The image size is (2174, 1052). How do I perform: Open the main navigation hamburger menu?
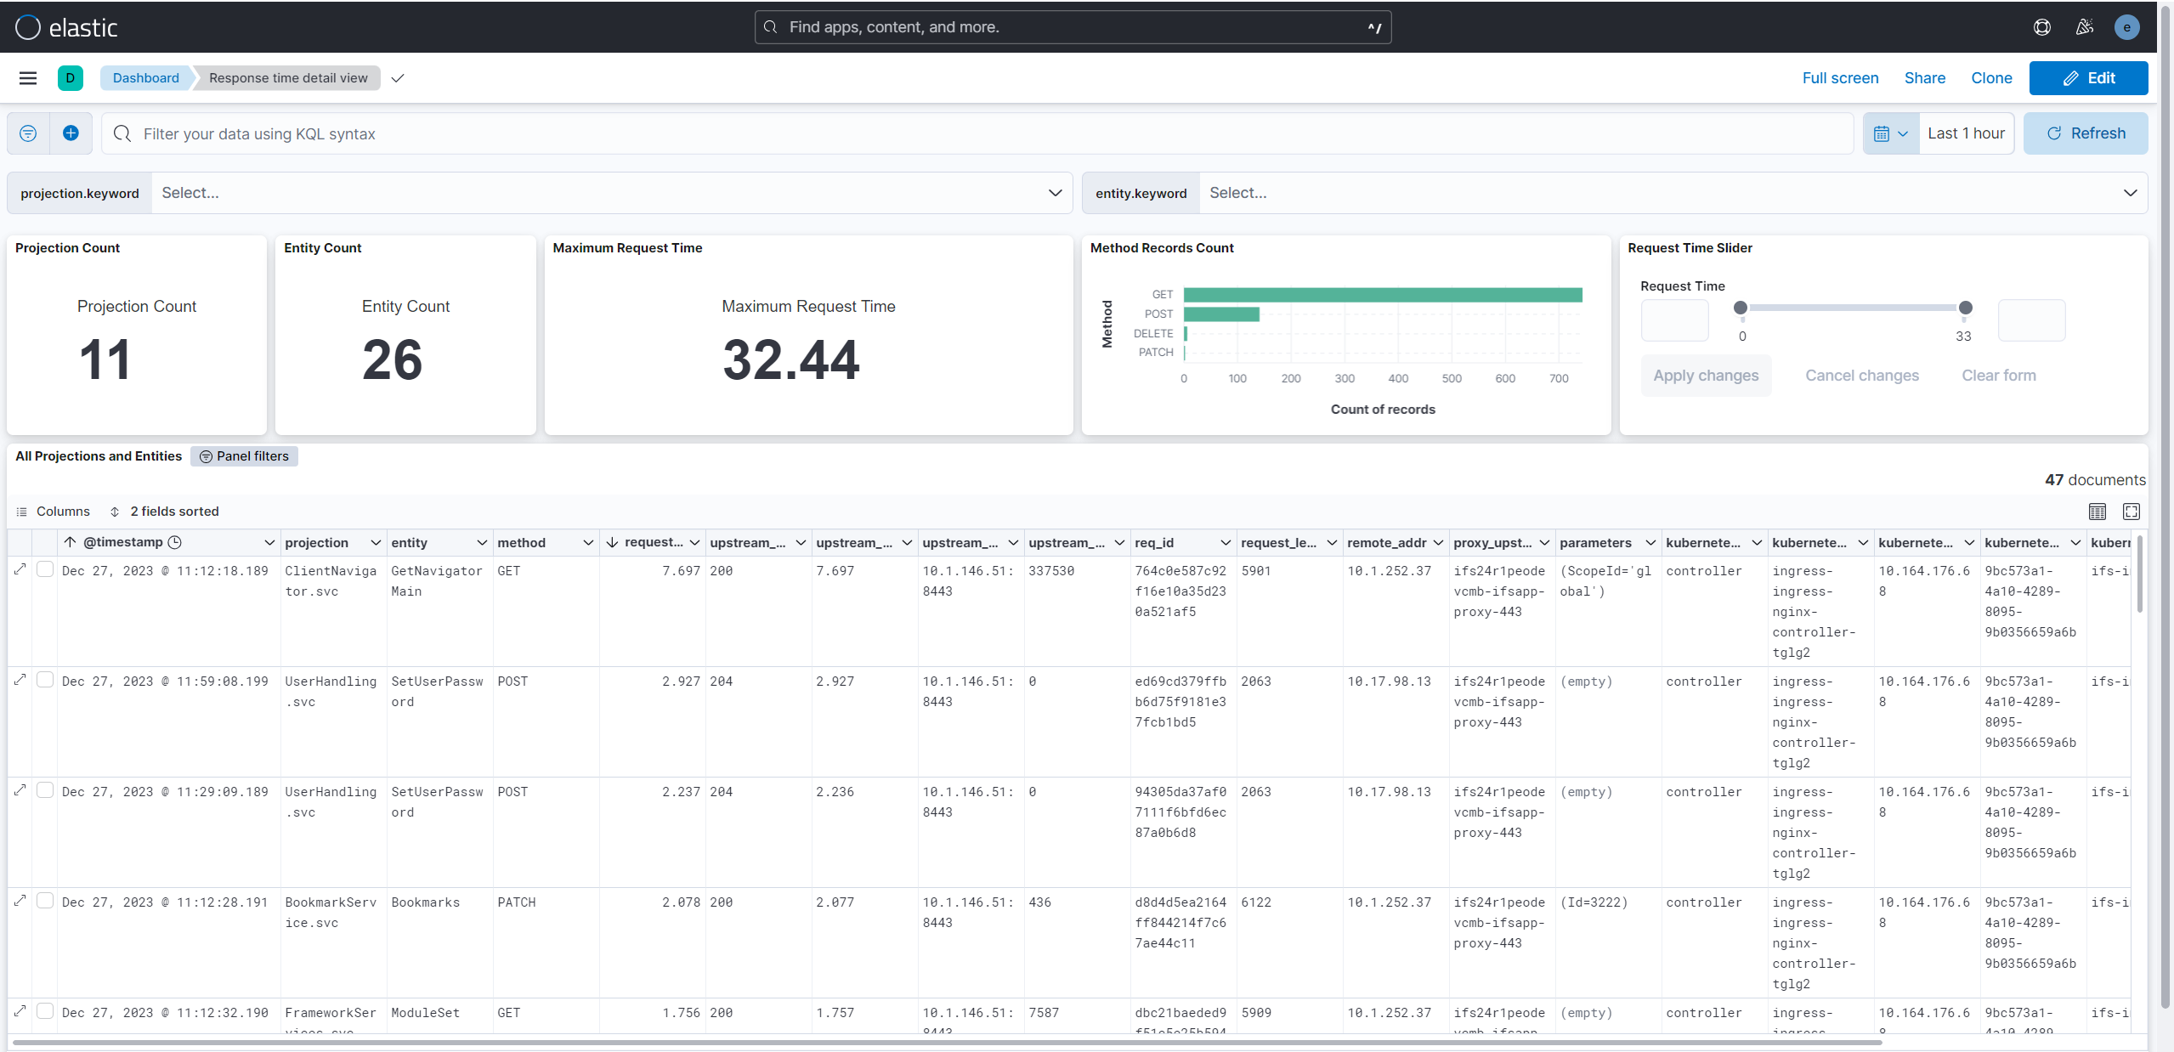click(28, 77)
